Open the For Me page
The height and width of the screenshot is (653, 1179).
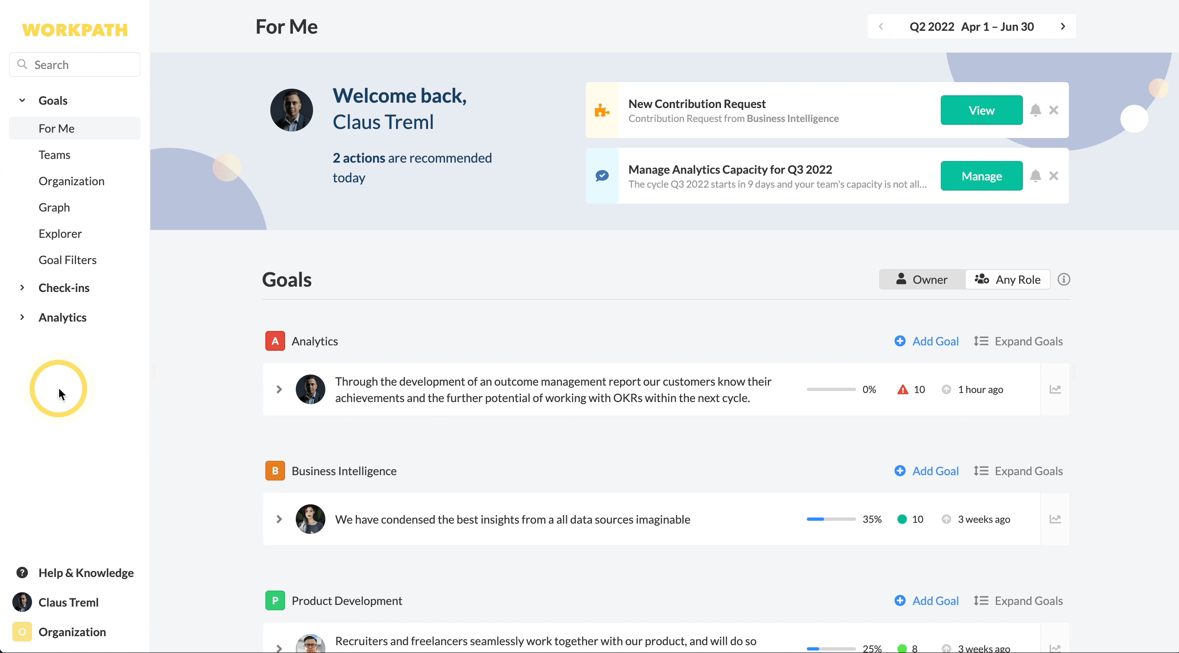click(75, 128)
